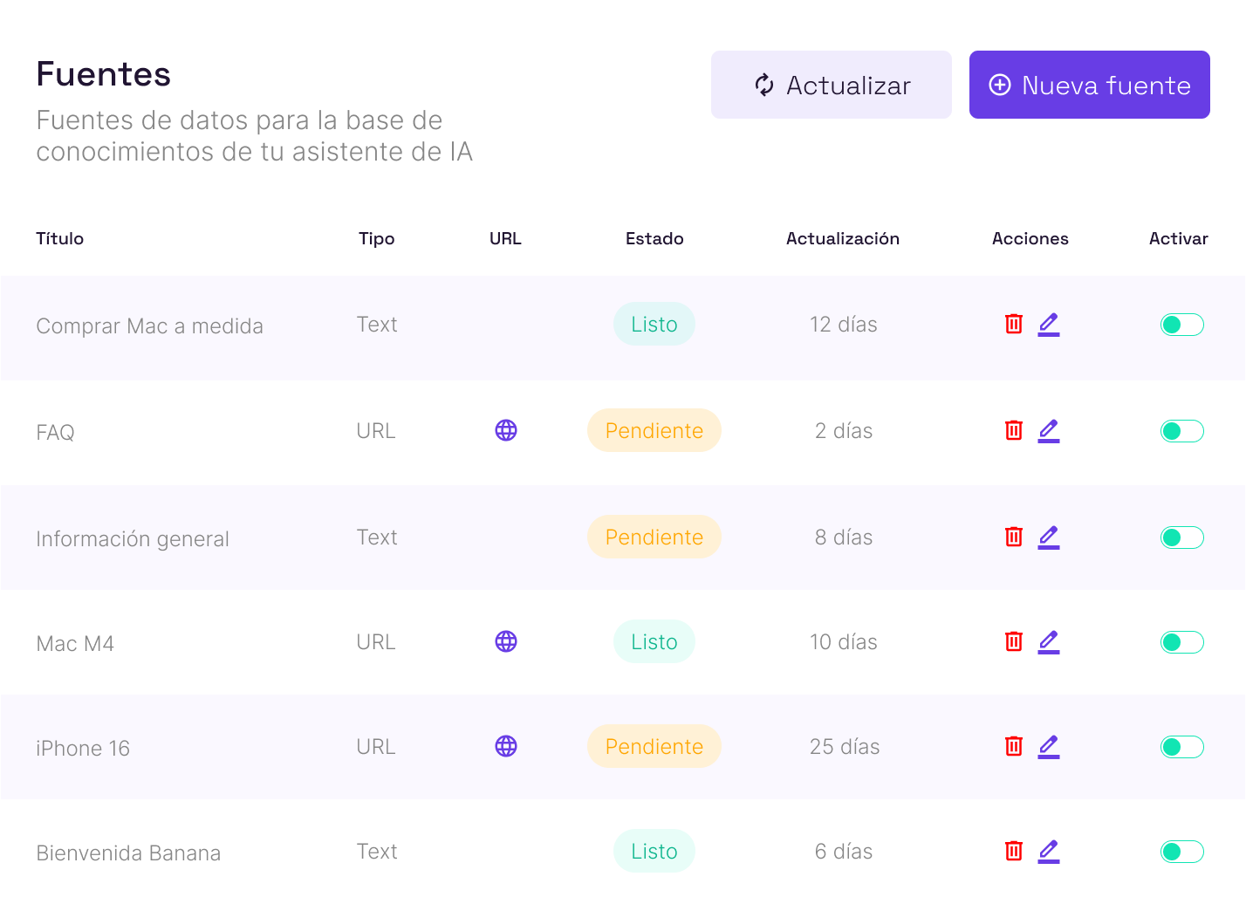Open the globe URL icon for FAQ

[506, 430]
